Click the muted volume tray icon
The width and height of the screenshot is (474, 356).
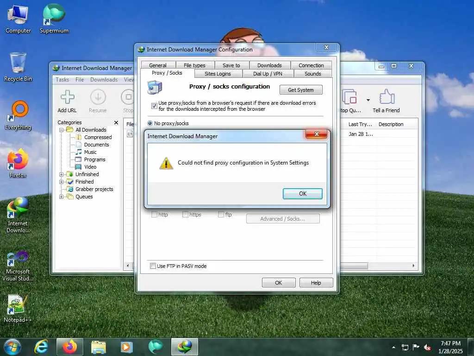427,347
